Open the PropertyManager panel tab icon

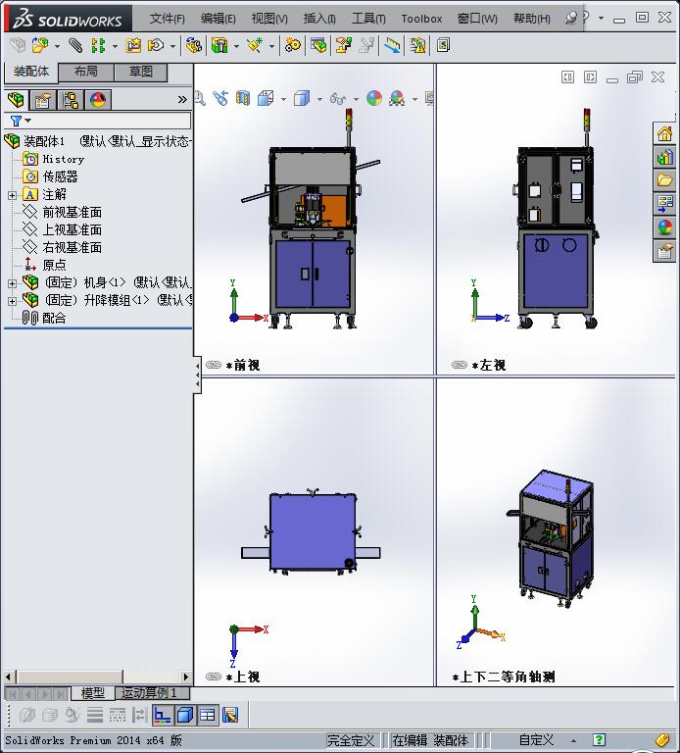(x=43, y=100)
